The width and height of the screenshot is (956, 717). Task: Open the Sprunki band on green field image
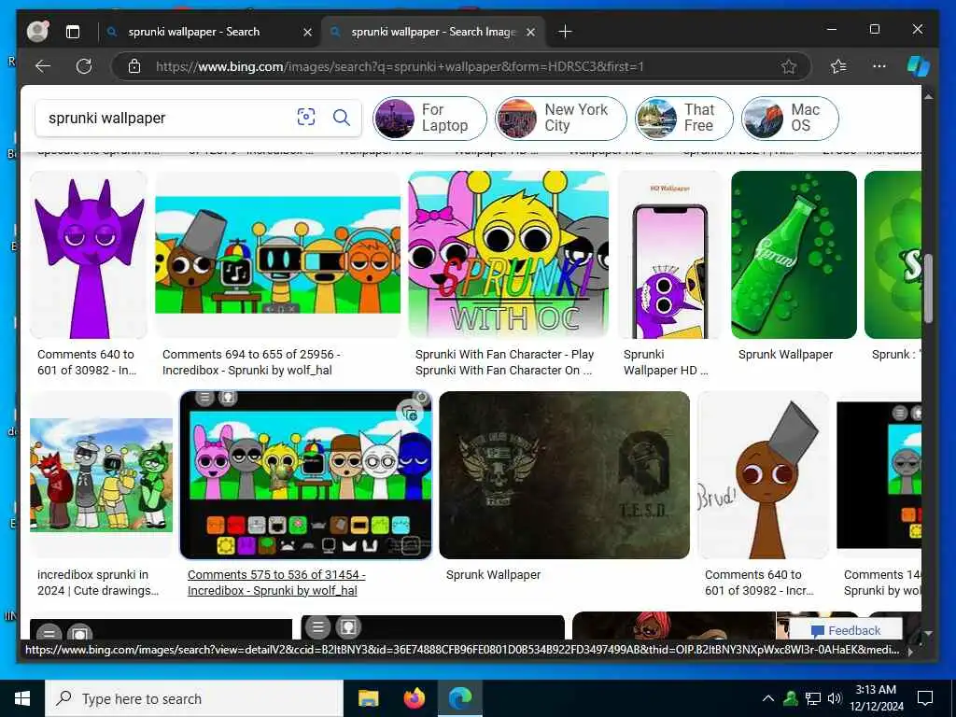[x=277, y=255]
